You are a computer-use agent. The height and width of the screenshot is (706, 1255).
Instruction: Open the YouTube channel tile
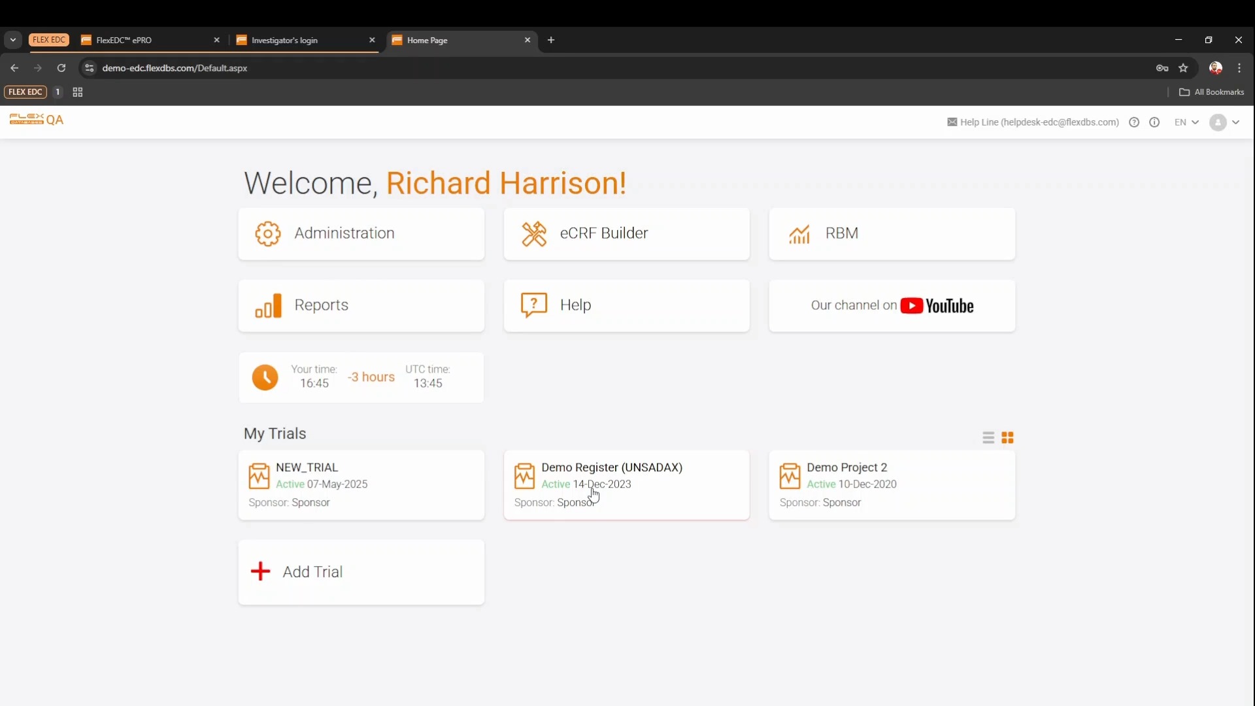click(892, 306)
